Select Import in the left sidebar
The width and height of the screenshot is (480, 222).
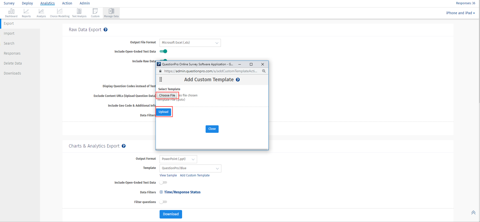(9, 33)
